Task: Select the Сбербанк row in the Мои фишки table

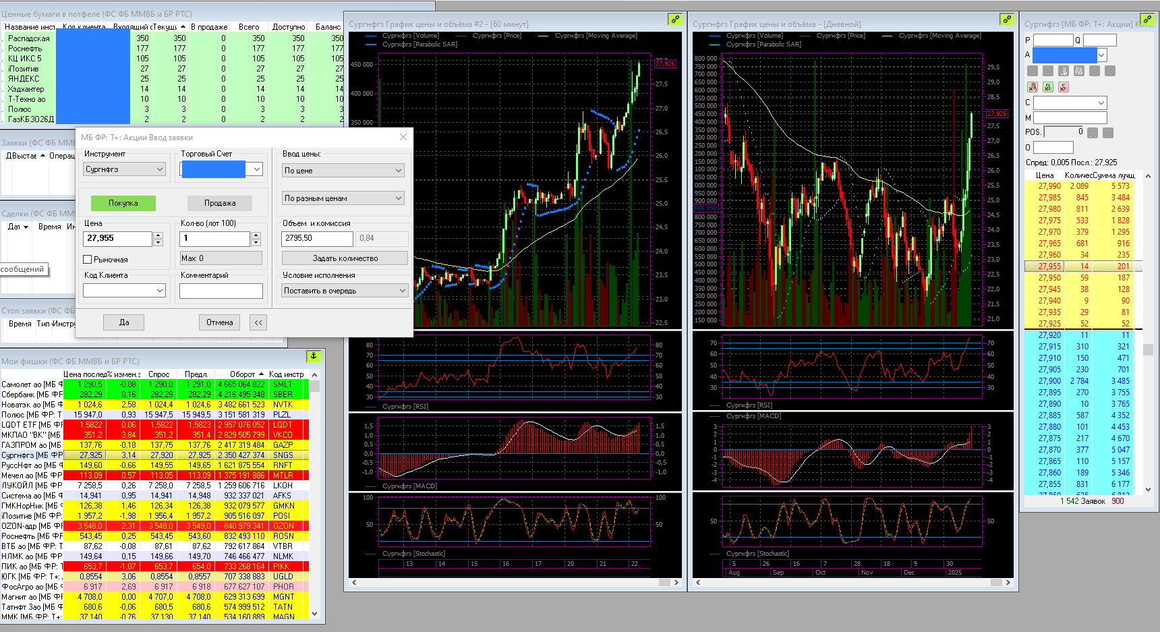Action: [154, 395]
